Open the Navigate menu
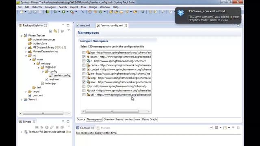Screen dimensions: 260x146 coord(50,7)
